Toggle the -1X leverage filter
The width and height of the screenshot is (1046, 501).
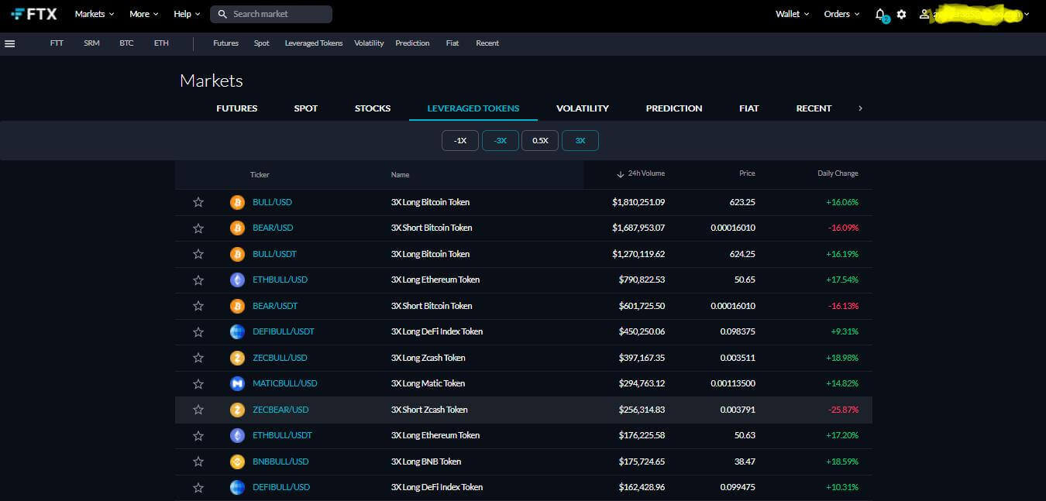tap(460, 141)
